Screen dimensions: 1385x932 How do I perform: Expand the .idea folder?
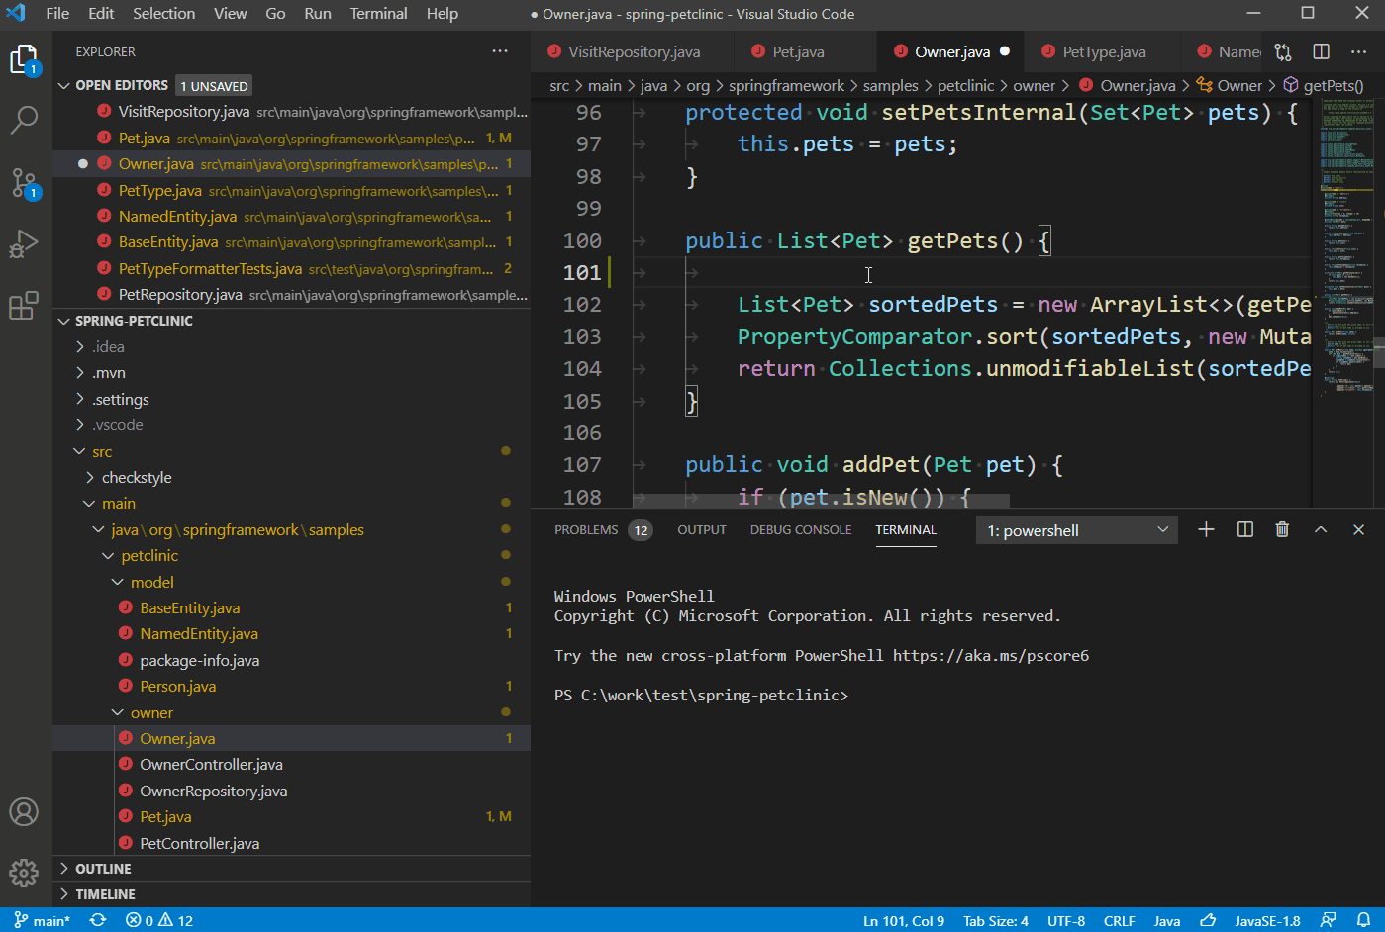tap(108, 346)
